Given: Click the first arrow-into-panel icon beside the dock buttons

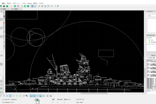Looking at the screenshot, I should point(48,96).
